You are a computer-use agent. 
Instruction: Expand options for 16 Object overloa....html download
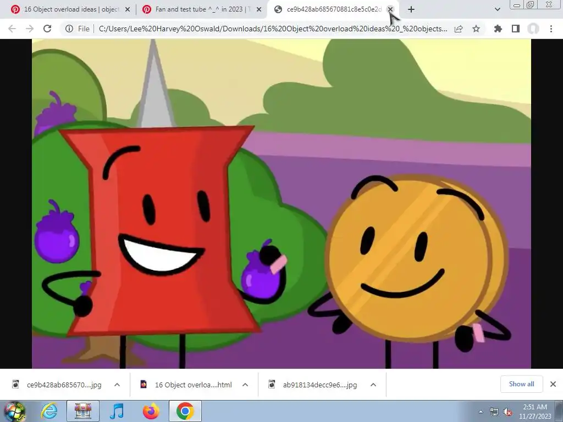coord(245,385)
